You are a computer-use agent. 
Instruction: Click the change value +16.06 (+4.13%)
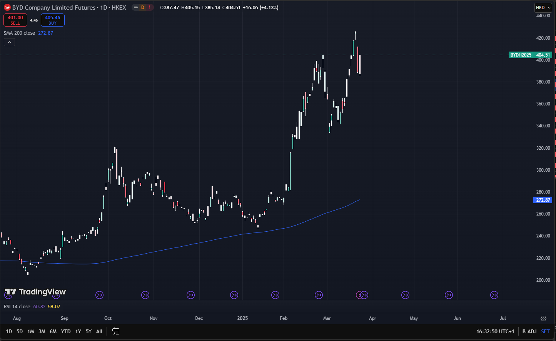tap(260, 7)
